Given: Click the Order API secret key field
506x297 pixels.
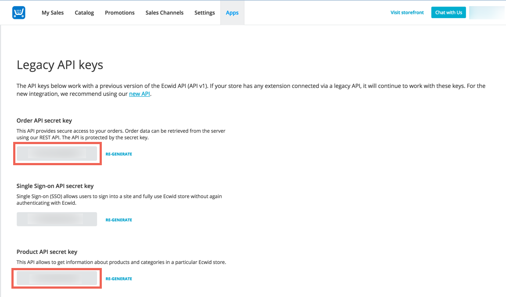Looking at the screenshot, I should tap(57, 153).
